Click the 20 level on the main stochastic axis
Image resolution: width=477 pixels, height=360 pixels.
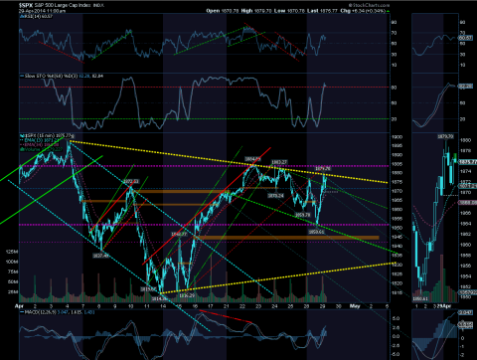pos(395,119)
